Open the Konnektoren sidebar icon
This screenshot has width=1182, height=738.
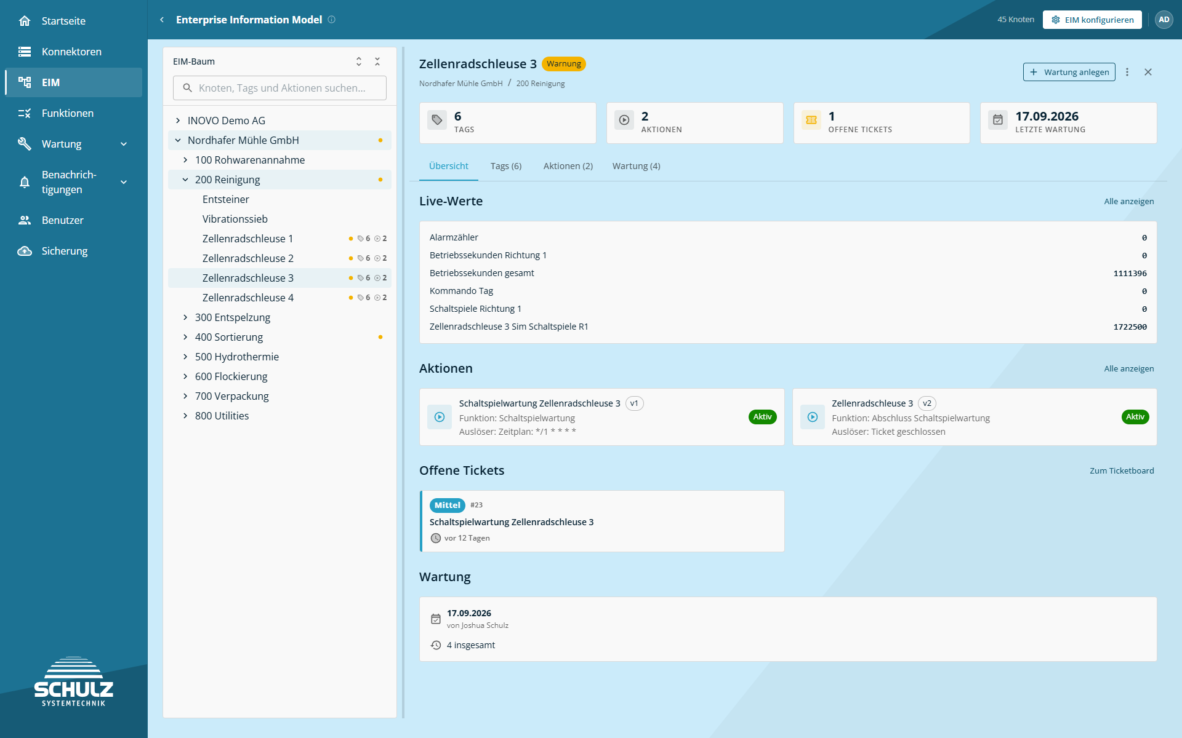(25, 52)
